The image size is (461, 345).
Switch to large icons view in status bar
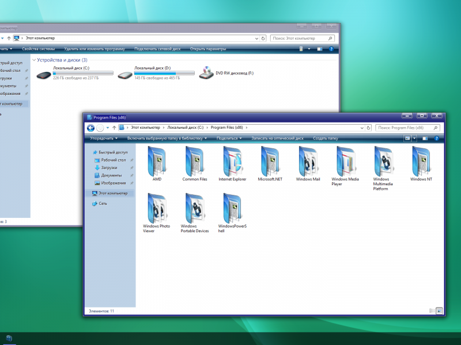pos(439,310)
